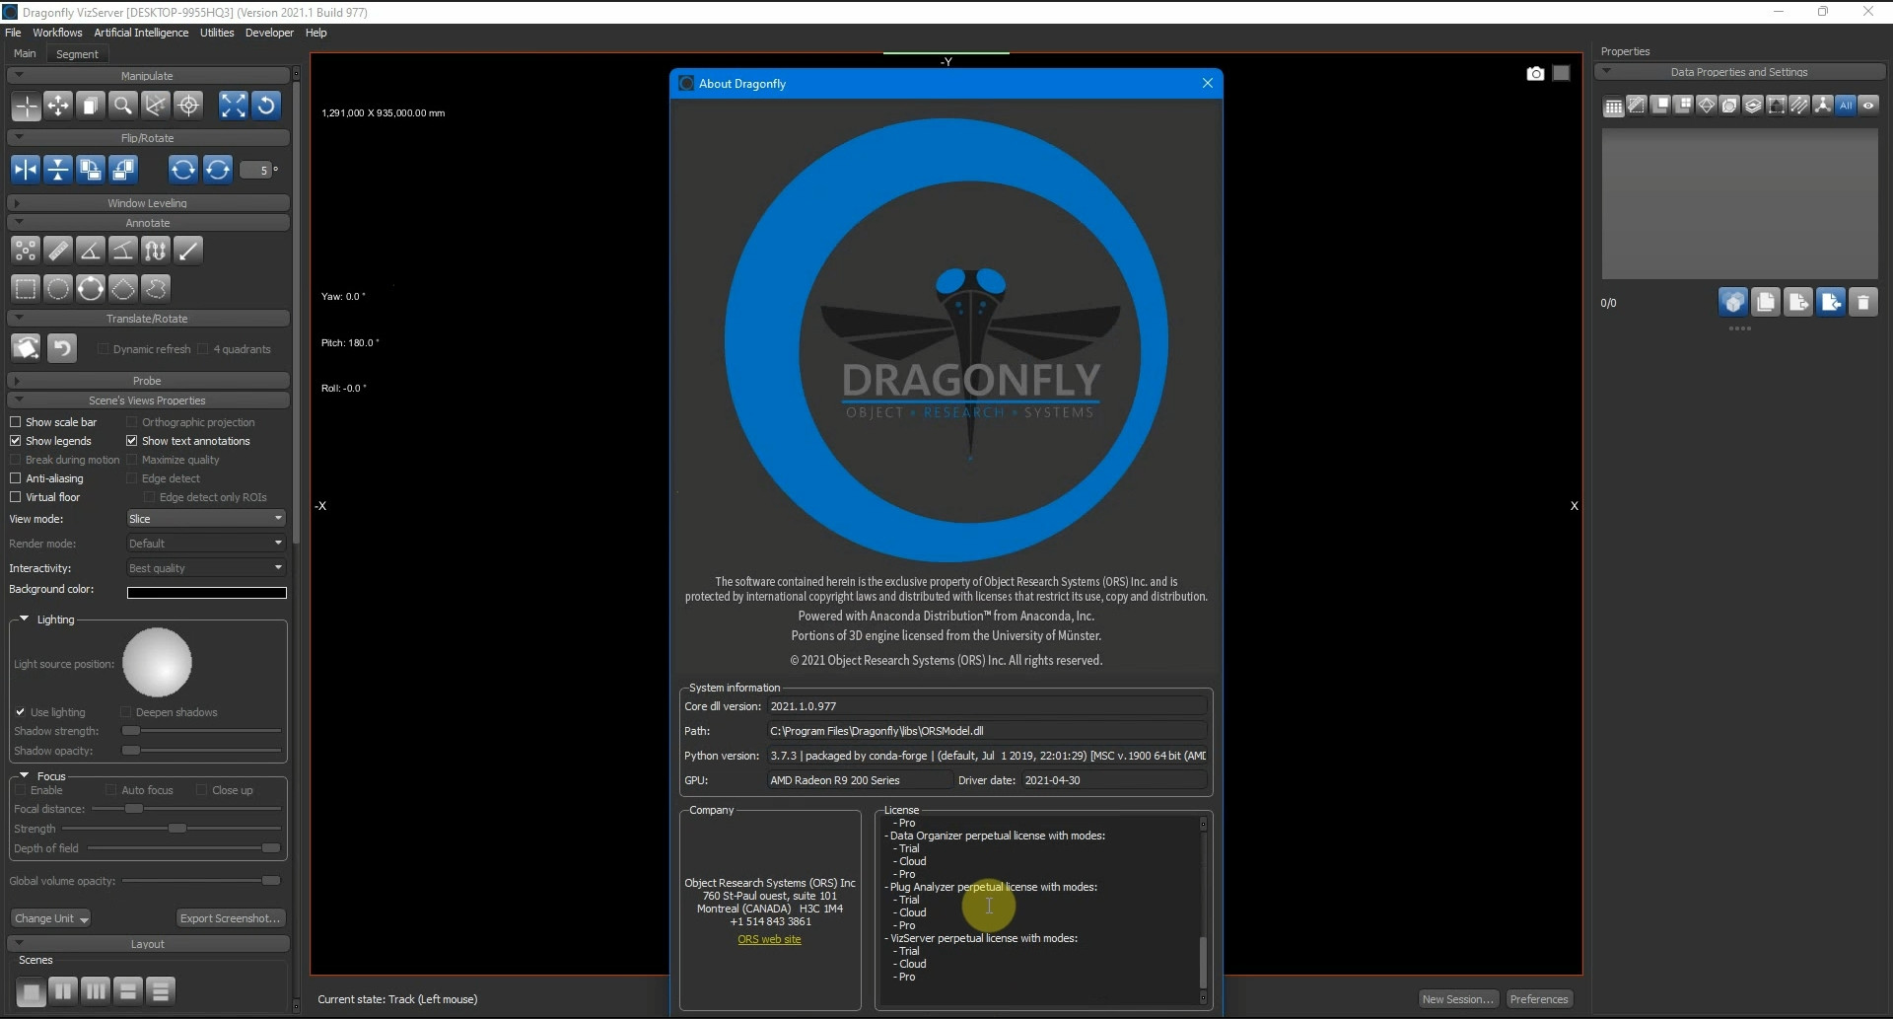Enable Anti-aliasing checkbox

tap(16, 478)
